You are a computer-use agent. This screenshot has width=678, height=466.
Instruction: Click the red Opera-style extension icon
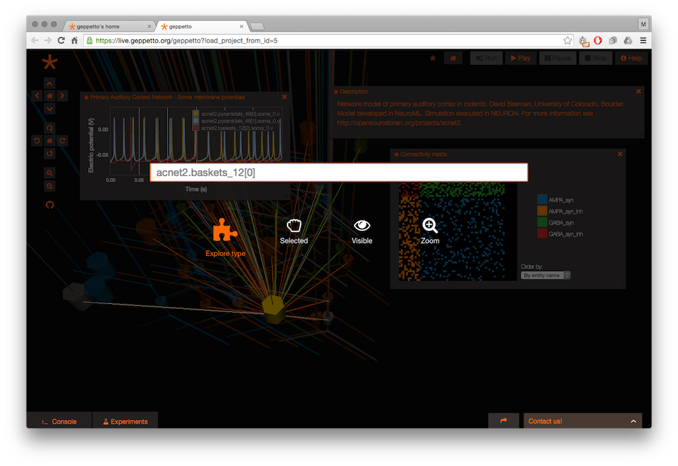click(598, 40)
